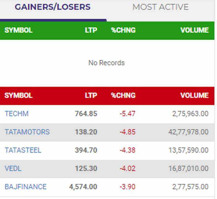Screen dimensions: 217x199
Task: Click TECHM last traded price 764.85
Action: [x=86, y=114]
